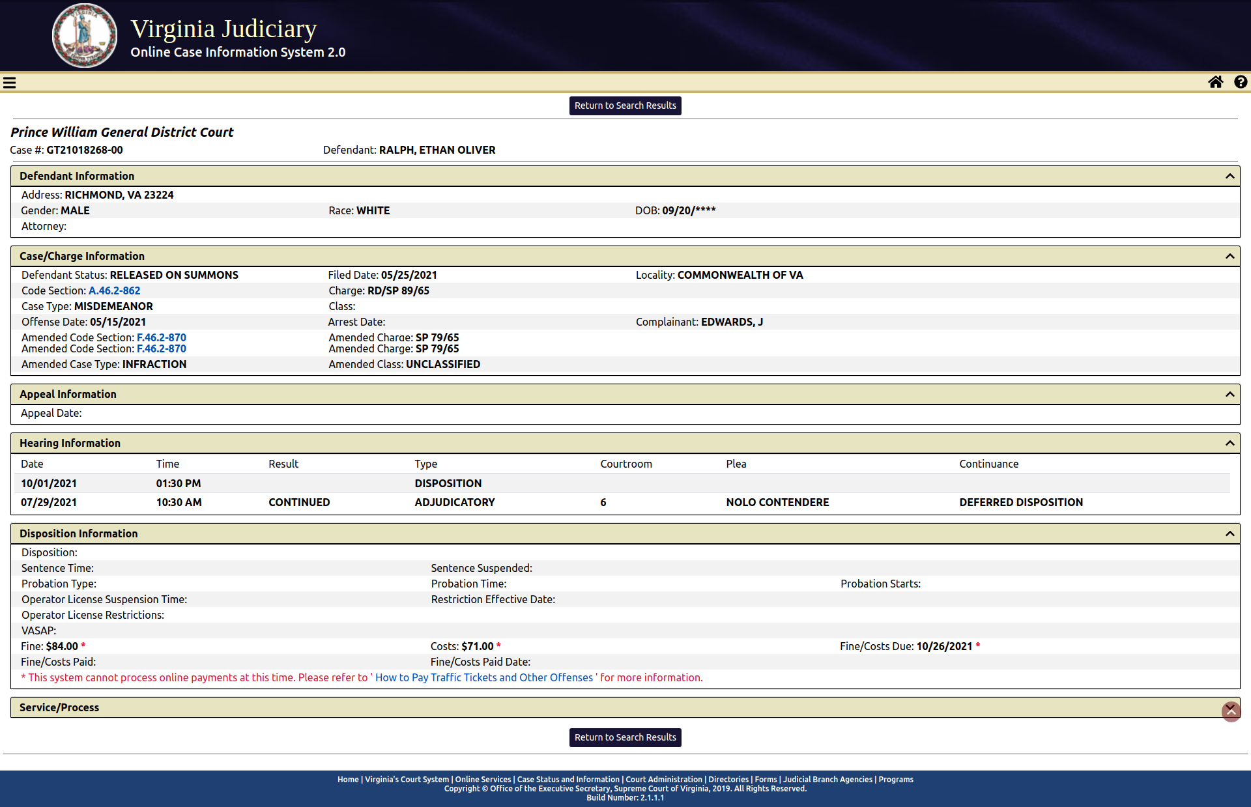Open Forms footer link
1251x807 pixels.
[x=766, y=779]
